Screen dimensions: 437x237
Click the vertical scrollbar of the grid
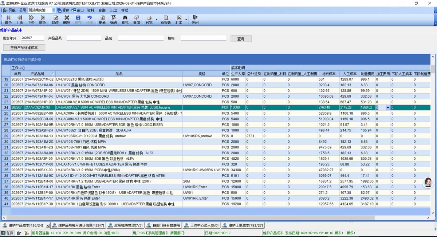pyautogui.click(x=433, y=135)
